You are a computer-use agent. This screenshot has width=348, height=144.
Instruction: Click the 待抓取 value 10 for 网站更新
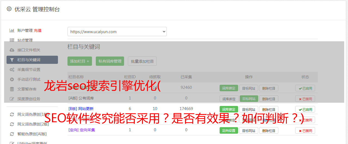(155, 109)
